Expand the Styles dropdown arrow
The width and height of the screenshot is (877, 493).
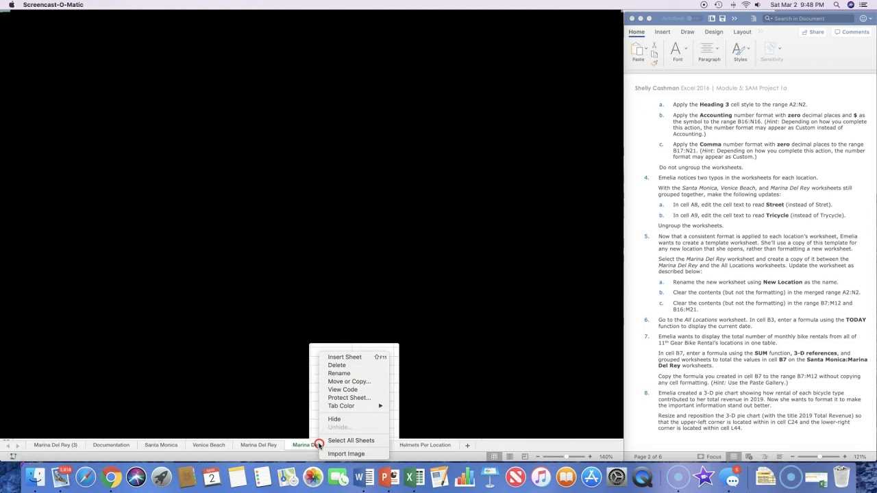(x=748, y=49)
